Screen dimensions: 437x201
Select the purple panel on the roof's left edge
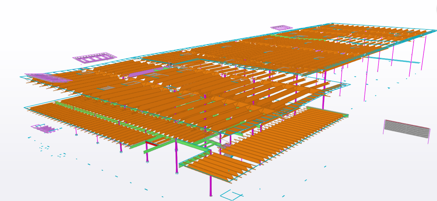(x=47, y=78)
